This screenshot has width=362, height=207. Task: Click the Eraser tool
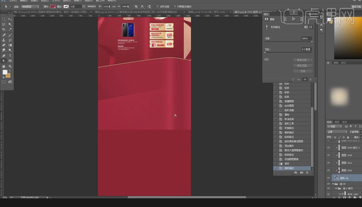(4, 45)
